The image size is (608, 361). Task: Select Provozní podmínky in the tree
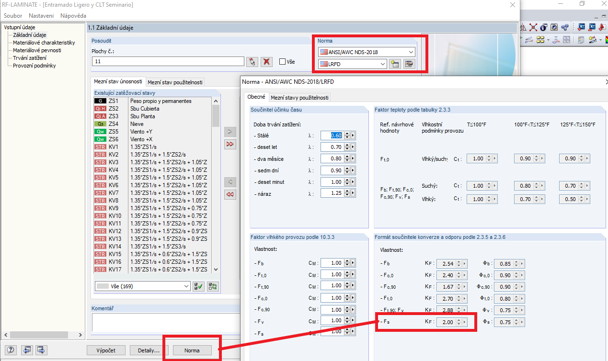[34, 66]
